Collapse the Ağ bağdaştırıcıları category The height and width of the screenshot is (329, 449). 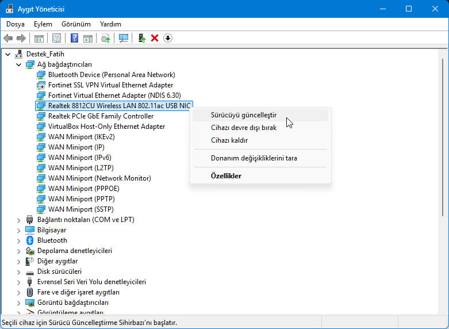point(19,64)
